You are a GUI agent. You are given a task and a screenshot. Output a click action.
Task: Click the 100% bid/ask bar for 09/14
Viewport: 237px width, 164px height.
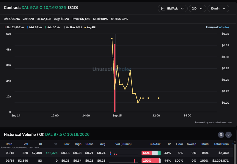(x=151, y=160)
